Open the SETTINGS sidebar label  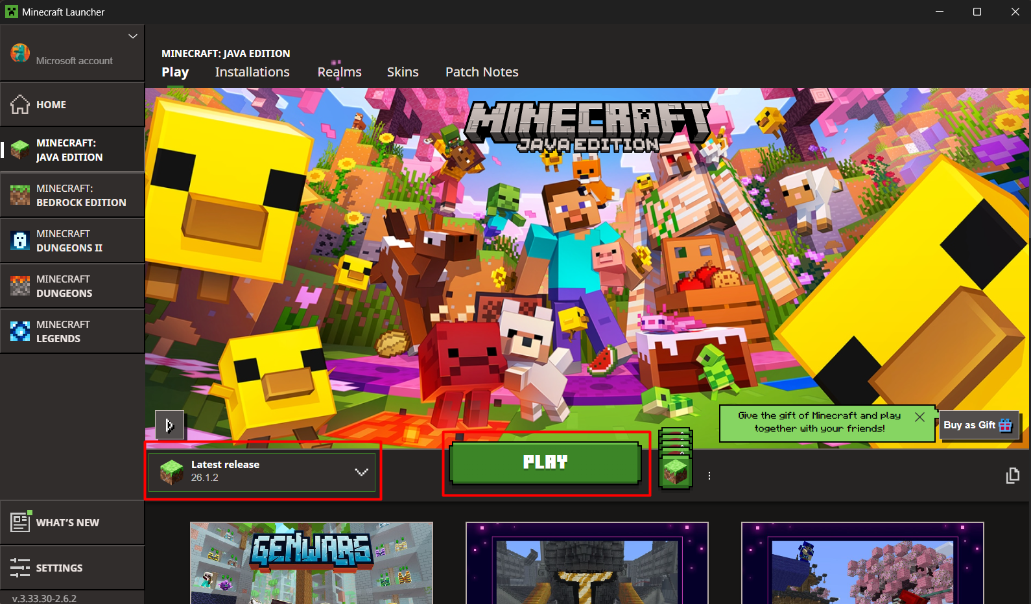click(59, 568)
